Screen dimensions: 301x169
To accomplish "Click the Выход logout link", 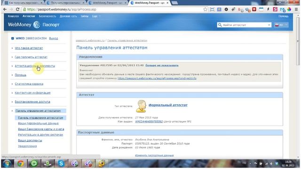I will (x=53, y=38).
